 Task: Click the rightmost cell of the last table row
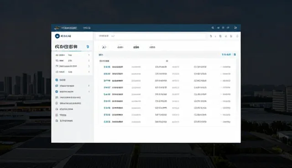pos(226,121)
